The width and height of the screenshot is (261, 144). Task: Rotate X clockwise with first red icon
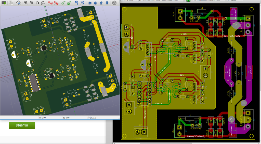pos(50,3)
